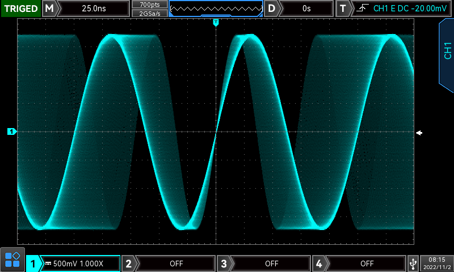
Task: Open the 500mV 1.000X vertical scale setting
Action: click(x=78, y=263)
